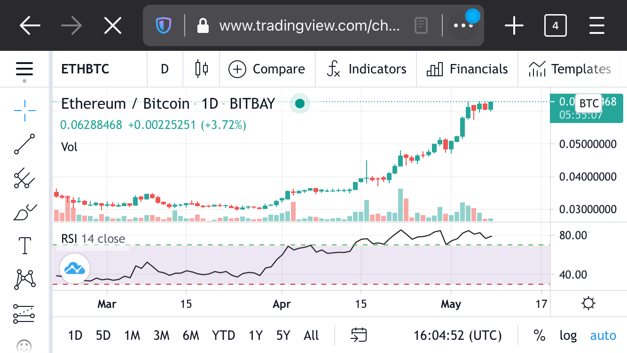Open the candlestick chart style selector
627x353 pixels.
click(202, 69)
